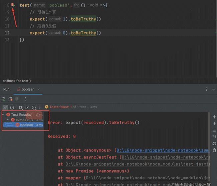Click the Run tool window label
Viewport: 217px width, 186px height.
click(x=6, y=89)
